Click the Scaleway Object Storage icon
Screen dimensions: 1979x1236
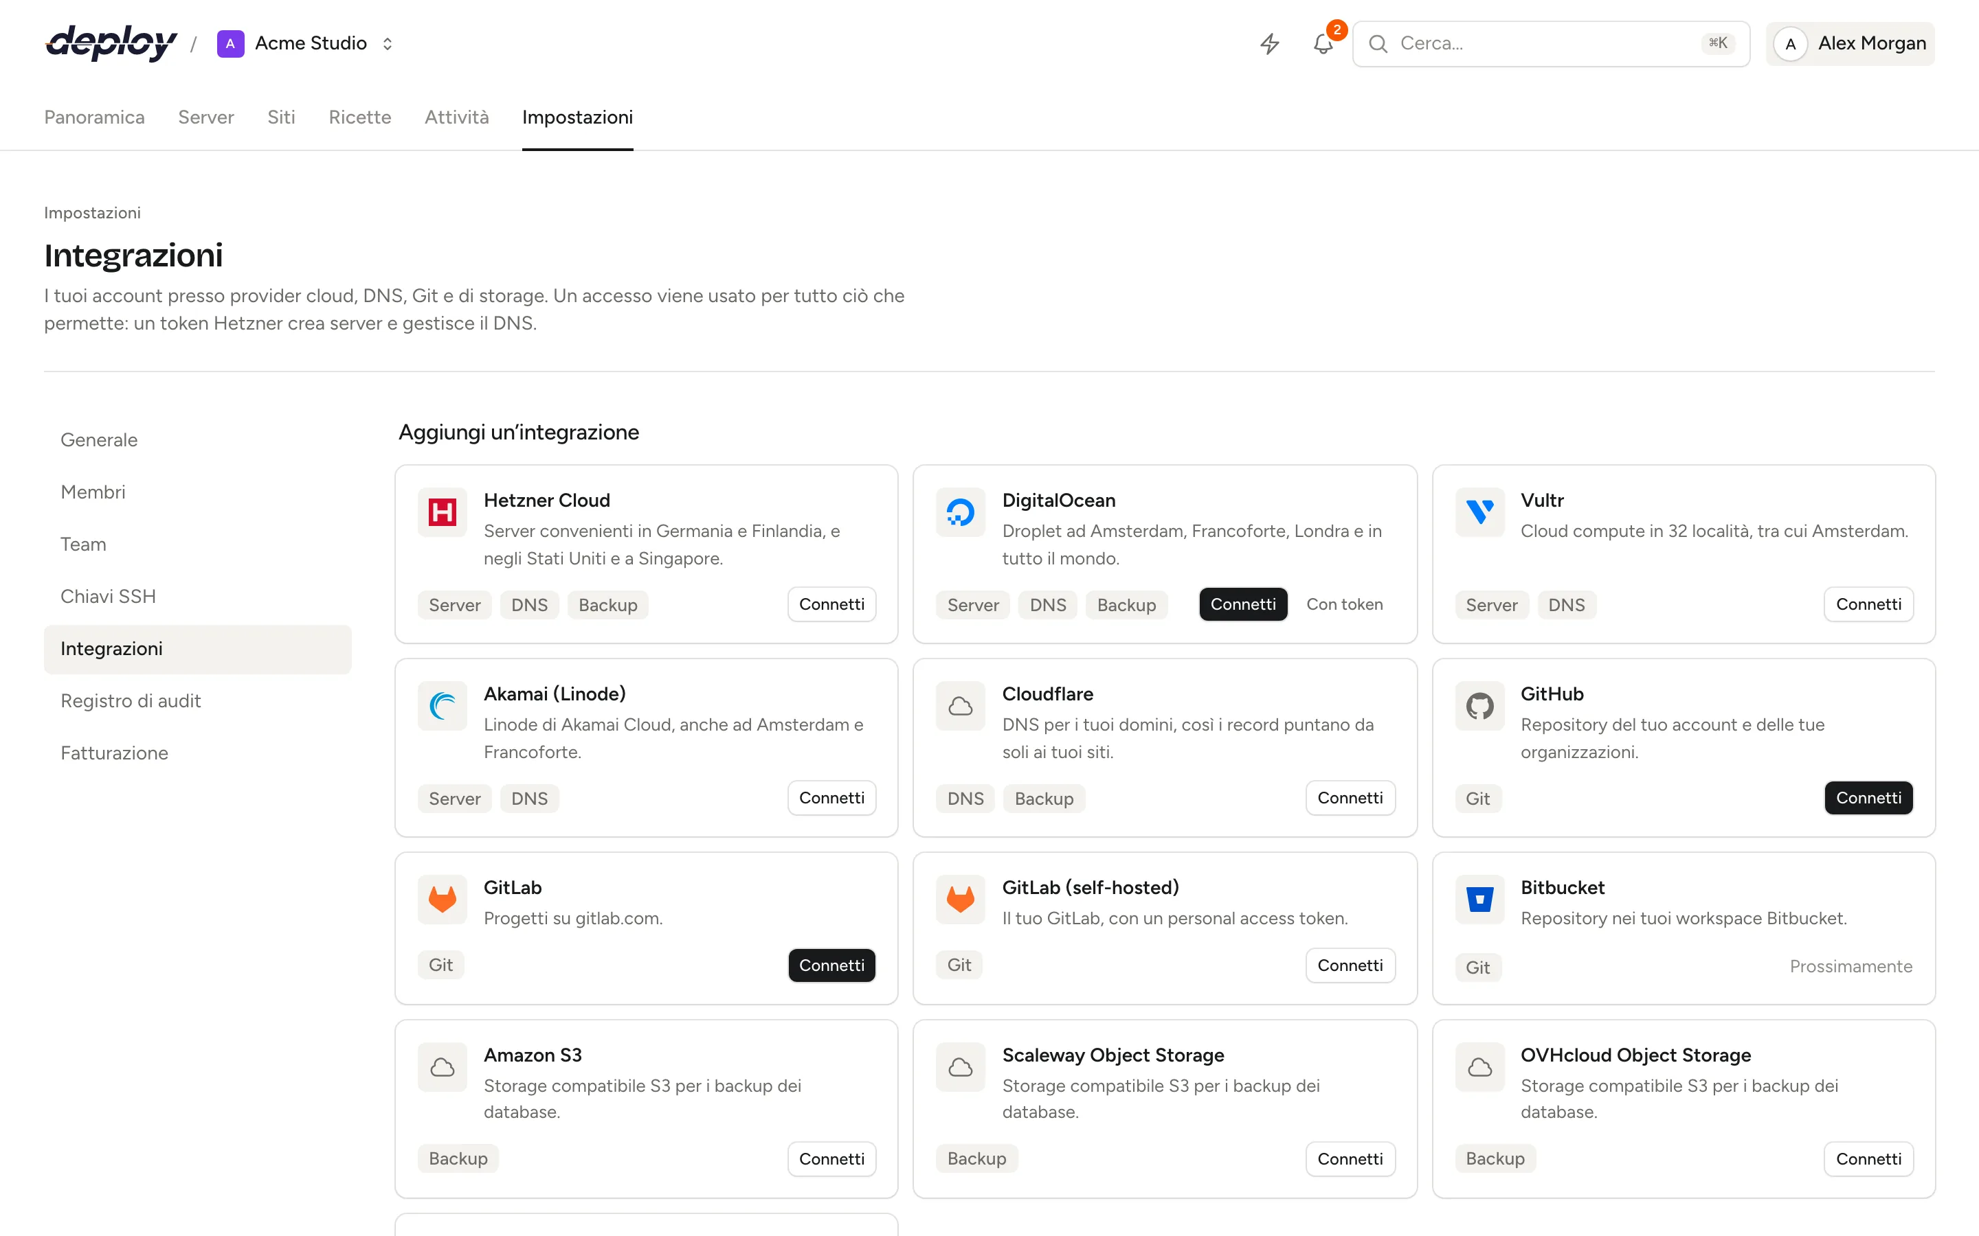(x=961, y=1068)
